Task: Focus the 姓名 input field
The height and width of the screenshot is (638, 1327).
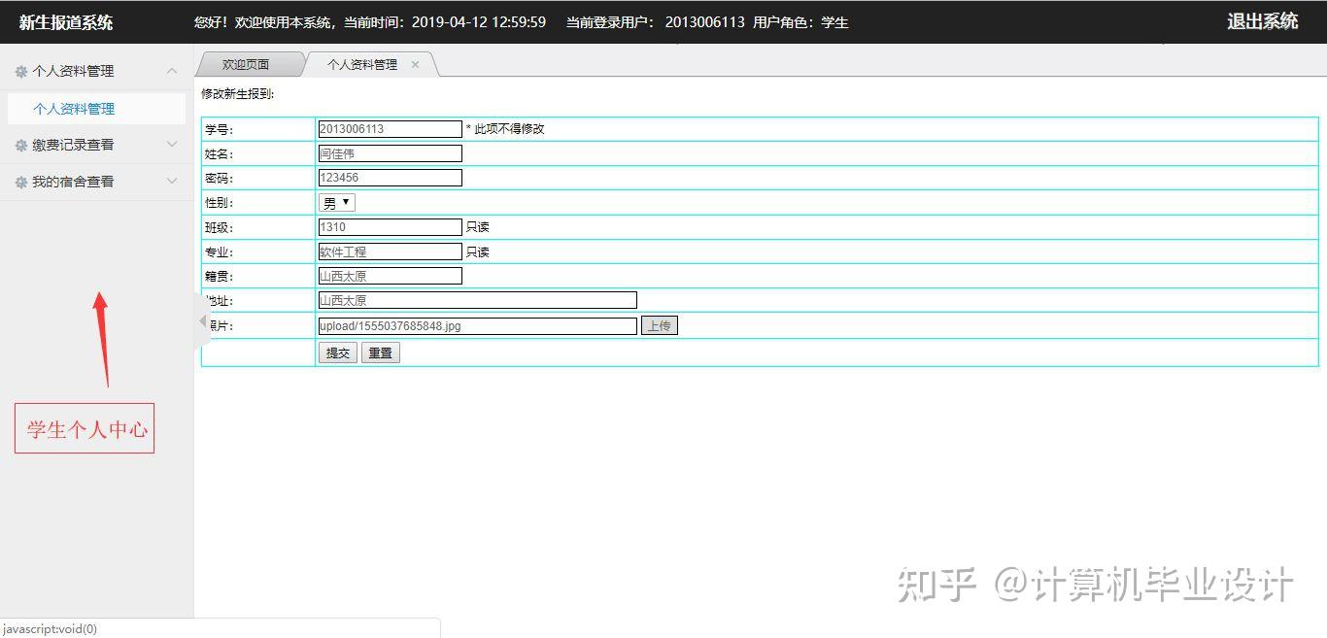Action: click(x=391, y=153)
